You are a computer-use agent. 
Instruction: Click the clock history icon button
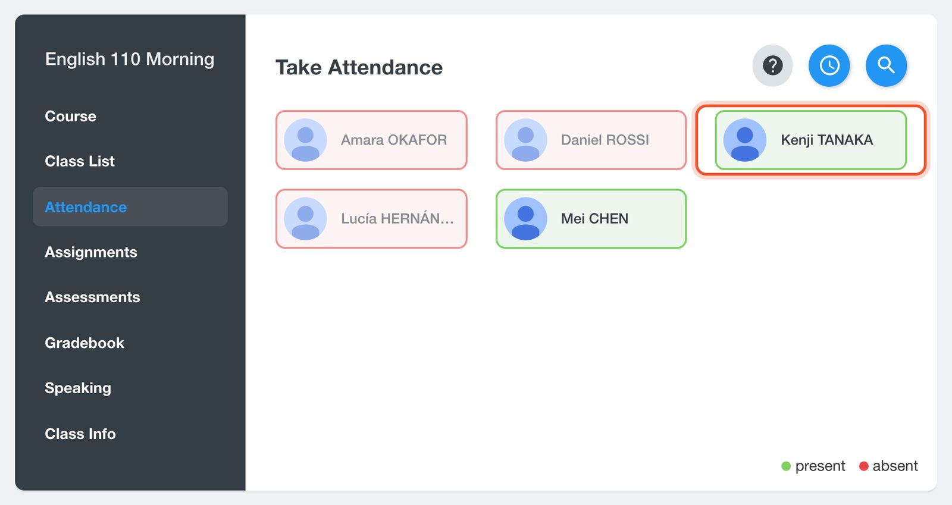pyautogui.click(x=829, y=65)
